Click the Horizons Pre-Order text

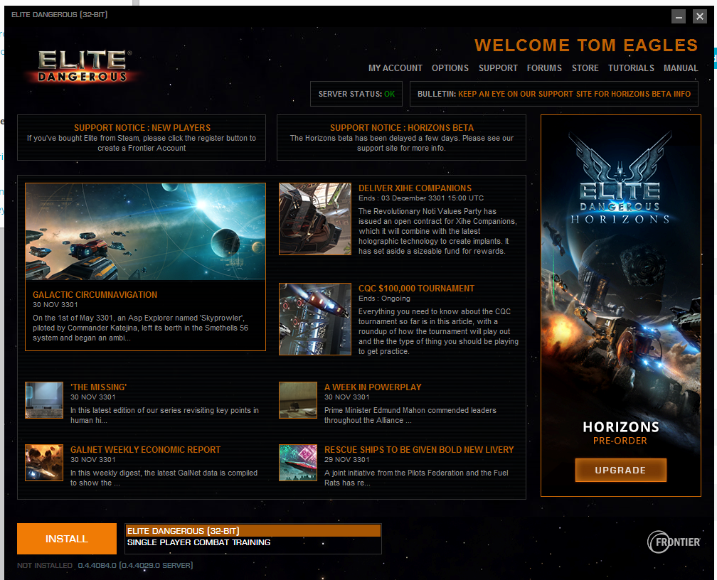tap(620, 441)
